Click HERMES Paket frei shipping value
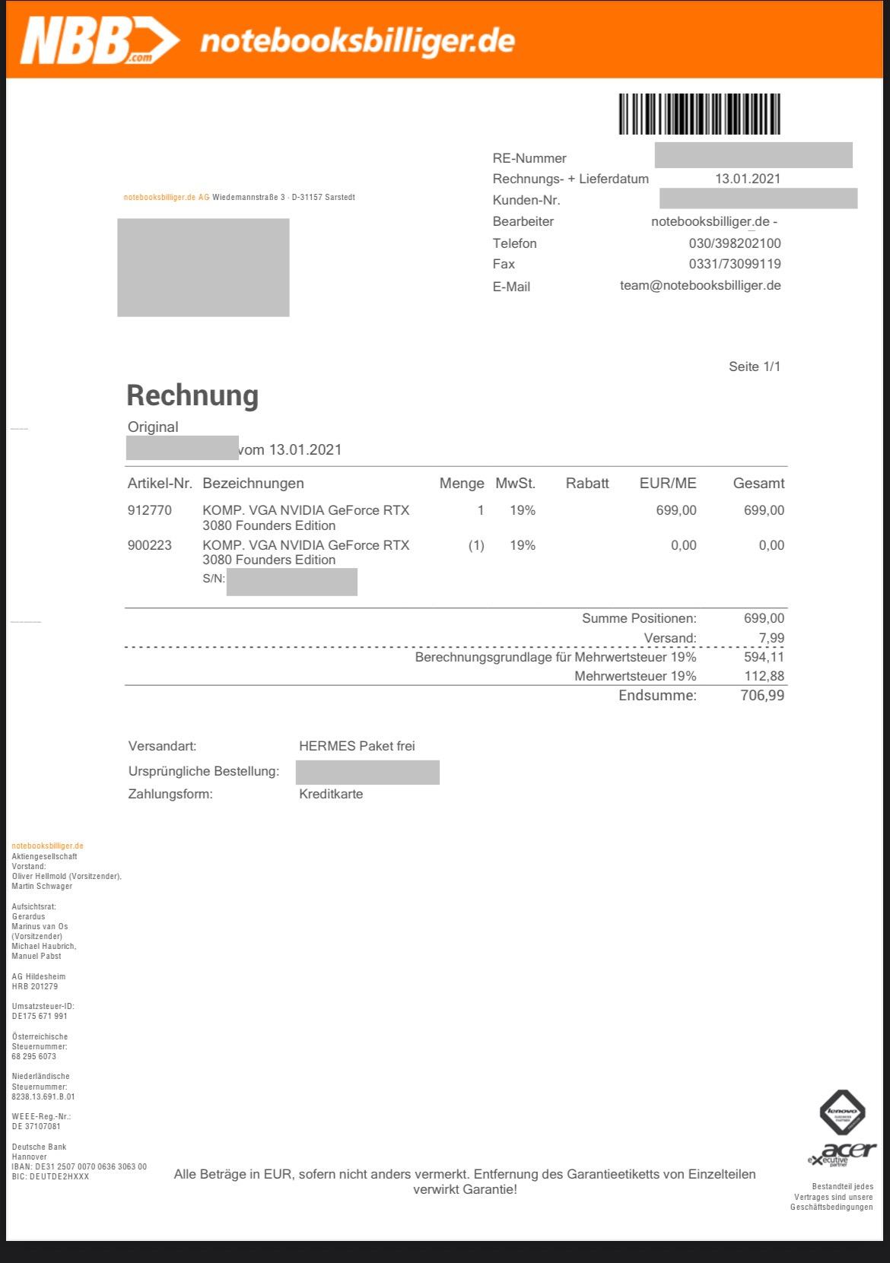 (357, 746)
